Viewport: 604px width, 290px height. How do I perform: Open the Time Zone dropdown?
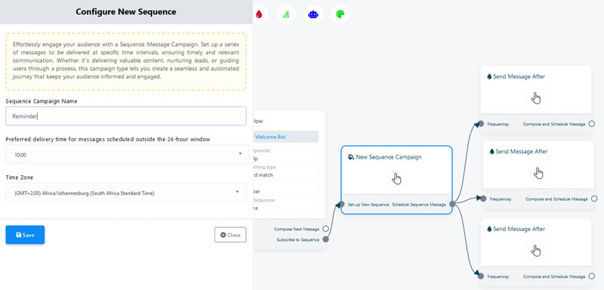pyautogui.click(x=126, y=192)
